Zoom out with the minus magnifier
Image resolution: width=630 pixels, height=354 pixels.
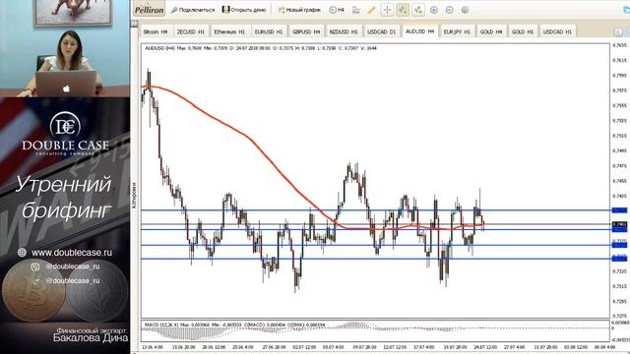click(450, 10)
